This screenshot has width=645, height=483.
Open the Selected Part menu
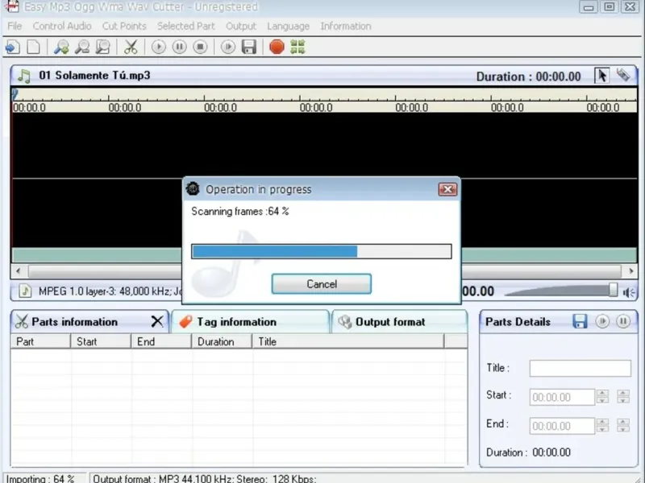point(186,26)
